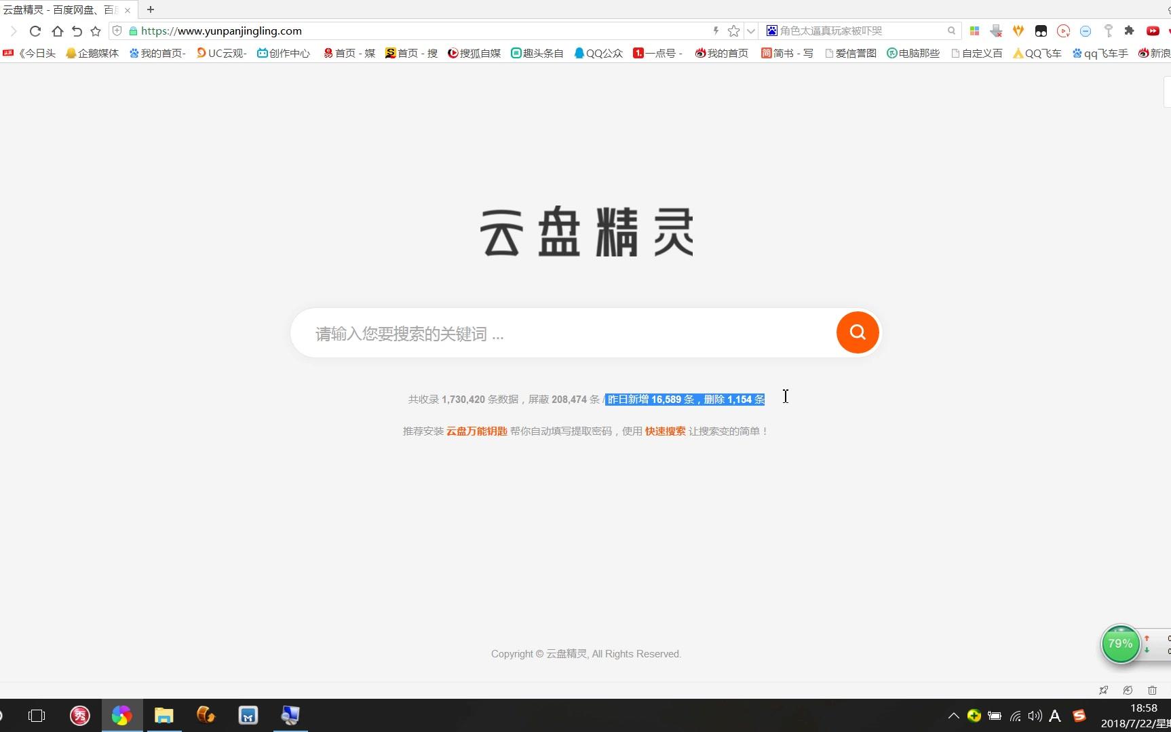Open the 企鹅媒体 bookmark

point(92,53)
